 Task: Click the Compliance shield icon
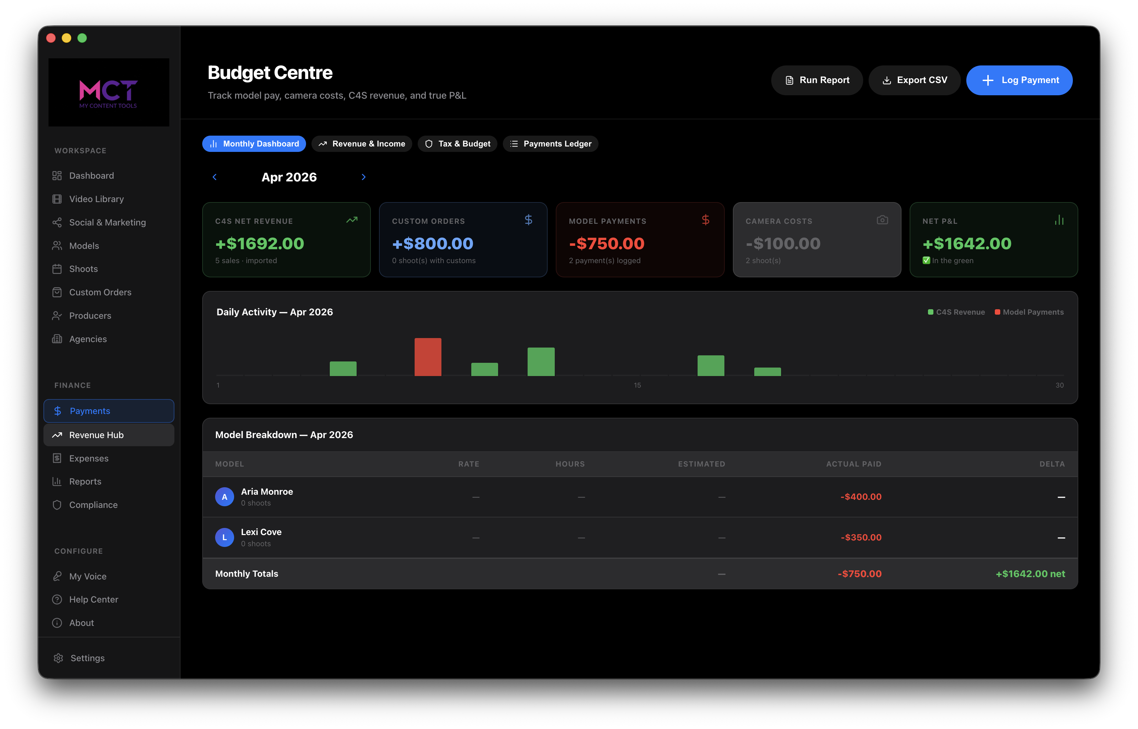click(57, 505)
